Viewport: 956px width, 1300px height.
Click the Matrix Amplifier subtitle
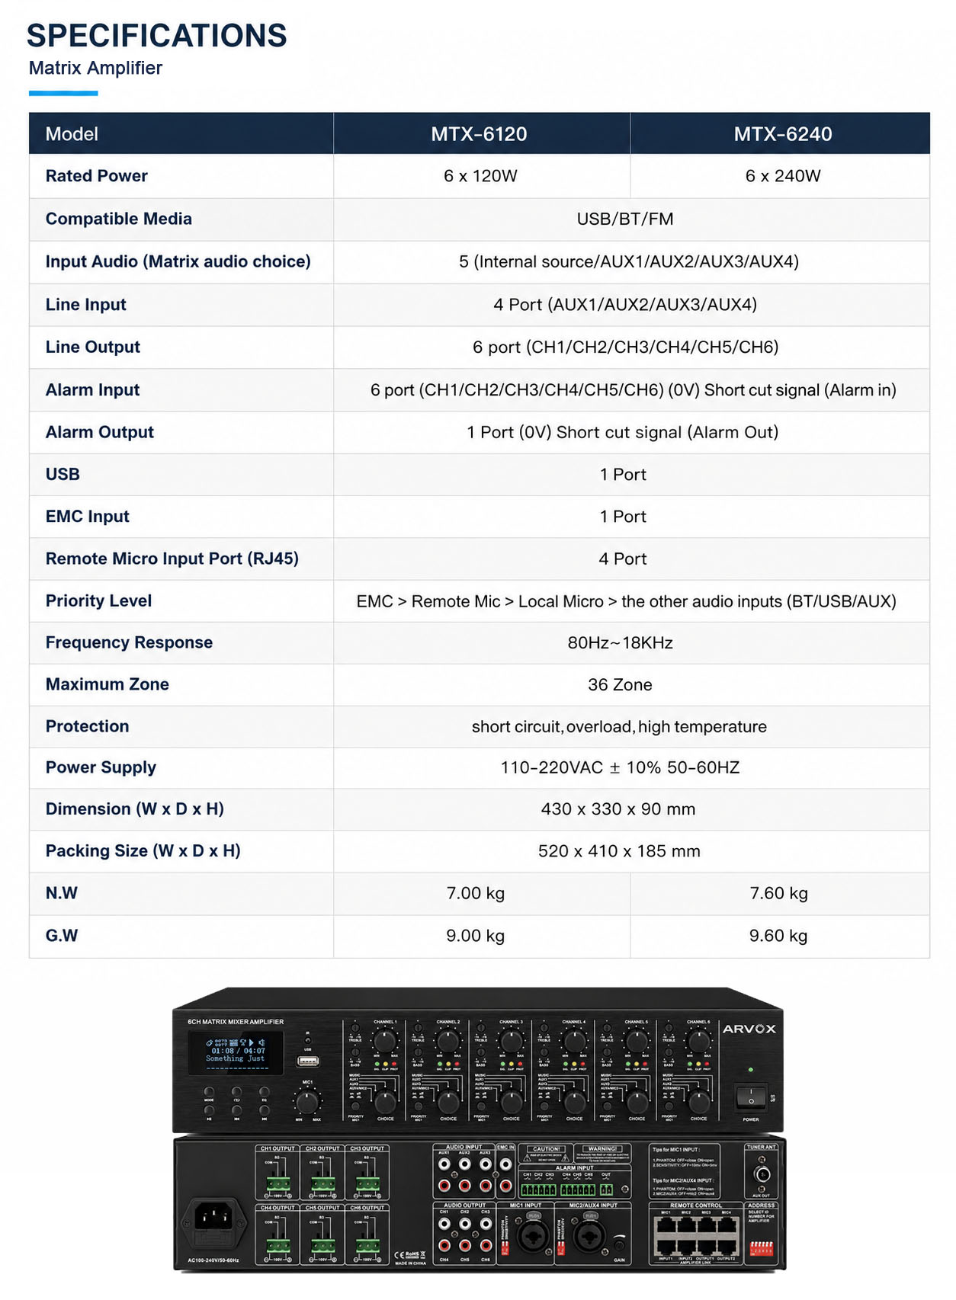click(95, 68)
